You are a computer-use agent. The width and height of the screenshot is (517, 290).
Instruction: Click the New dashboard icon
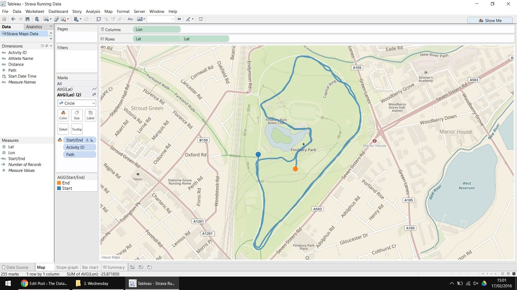[x=141, y=267]
